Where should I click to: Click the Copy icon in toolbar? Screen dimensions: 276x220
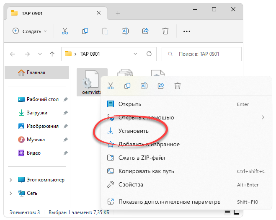85,31
